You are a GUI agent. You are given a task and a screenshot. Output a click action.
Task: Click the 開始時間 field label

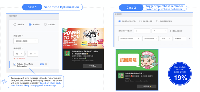click(18, 48)
